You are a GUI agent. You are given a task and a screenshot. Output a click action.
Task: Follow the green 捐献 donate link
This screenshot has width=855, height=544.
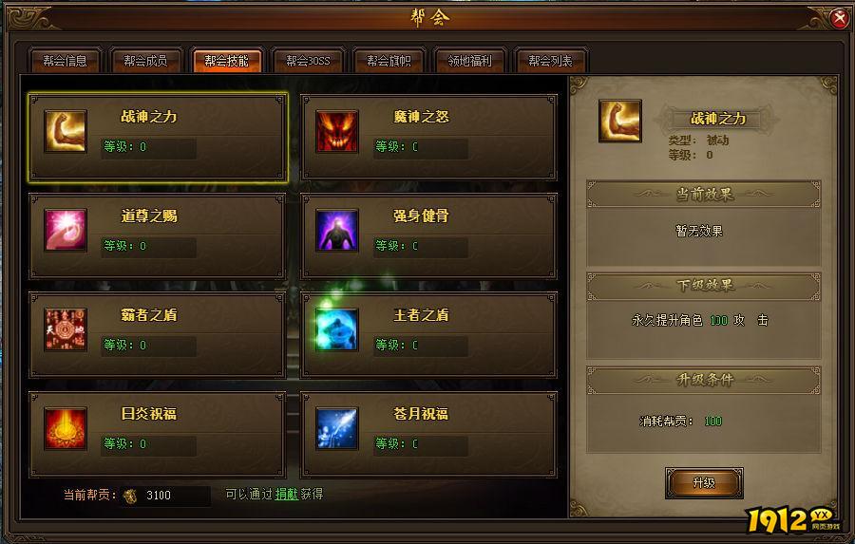pyautogui.click(x=286, y=494)
